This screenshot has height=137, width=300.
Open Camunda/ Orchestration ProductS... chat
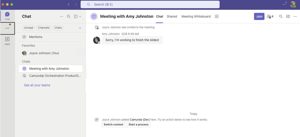[50, 76]
